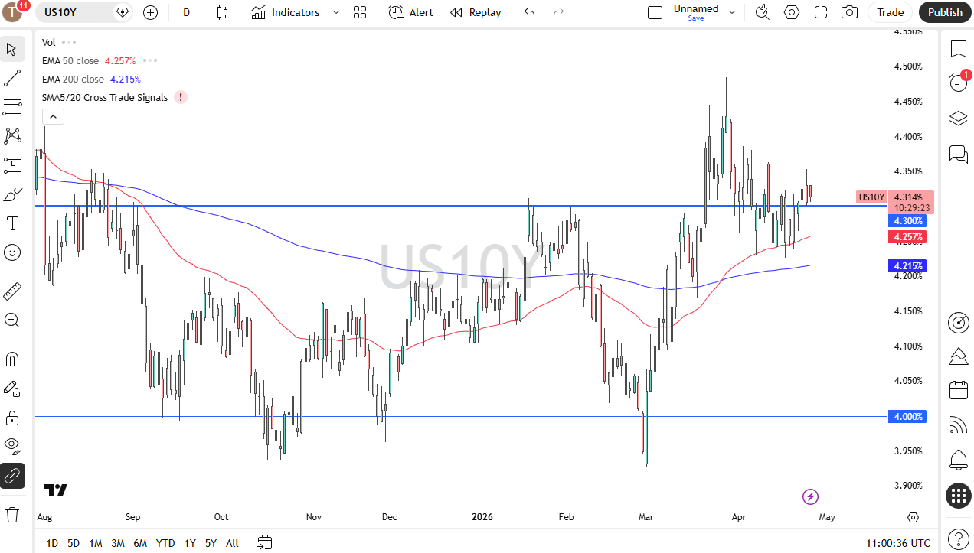
Task: Open the chart patterns tool
Action: (12, 135)
